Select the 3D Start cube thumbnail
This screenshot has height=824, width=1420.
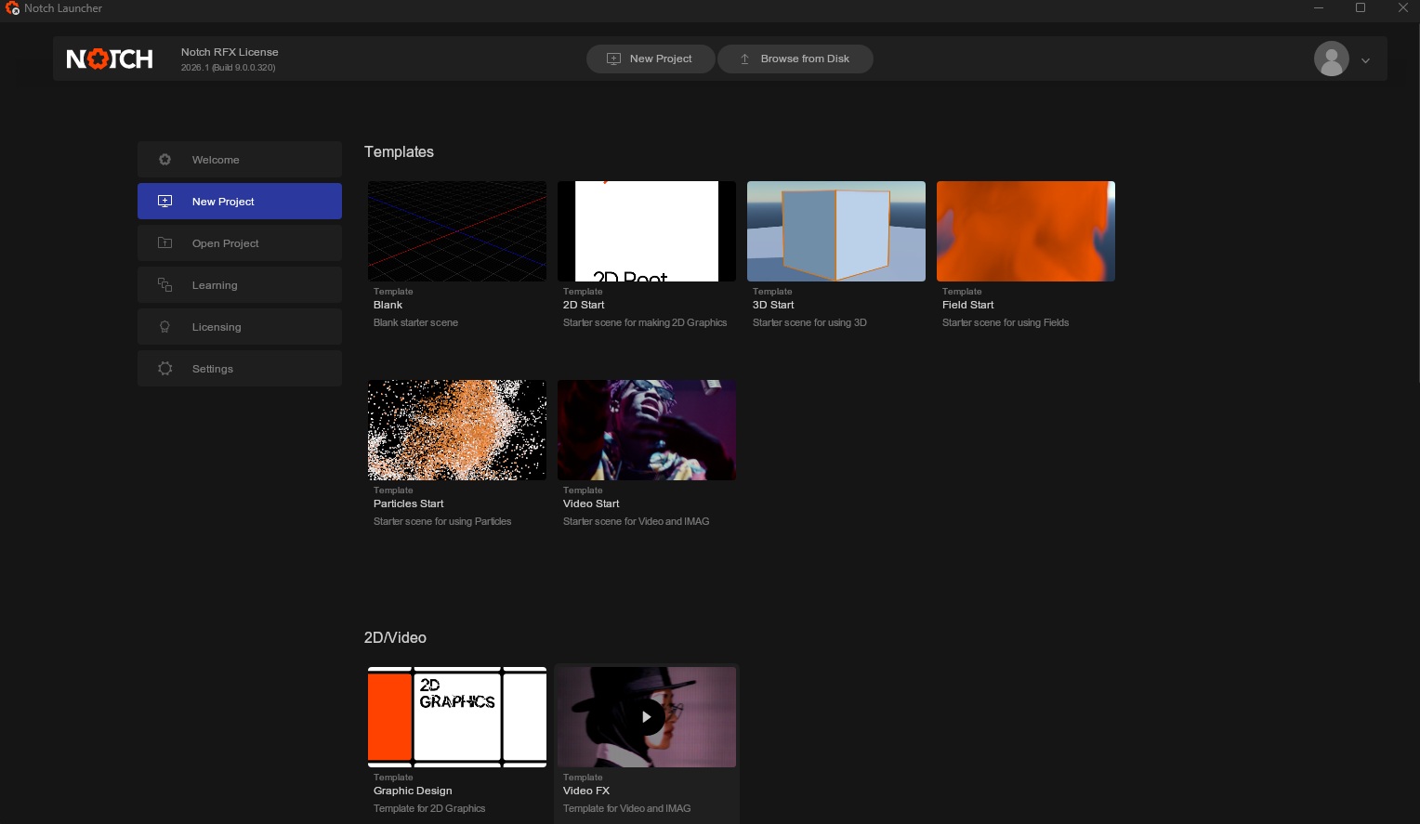(836, 231)
